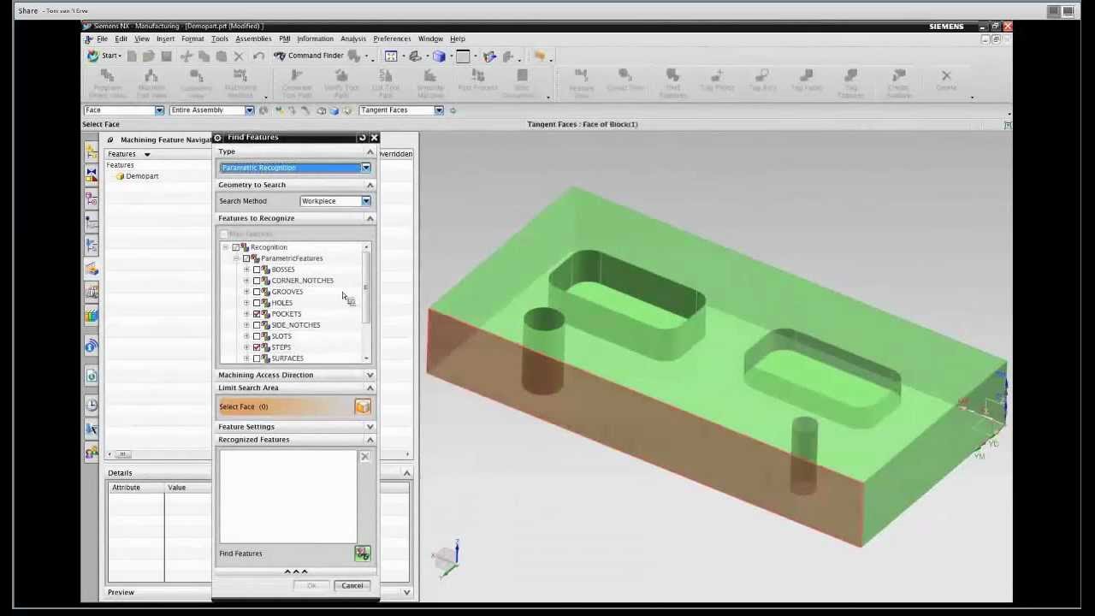The width and height of the screenshot is (1095, 616).
Task: Open the History clock sidebar icon
Action: click(92, 405)
